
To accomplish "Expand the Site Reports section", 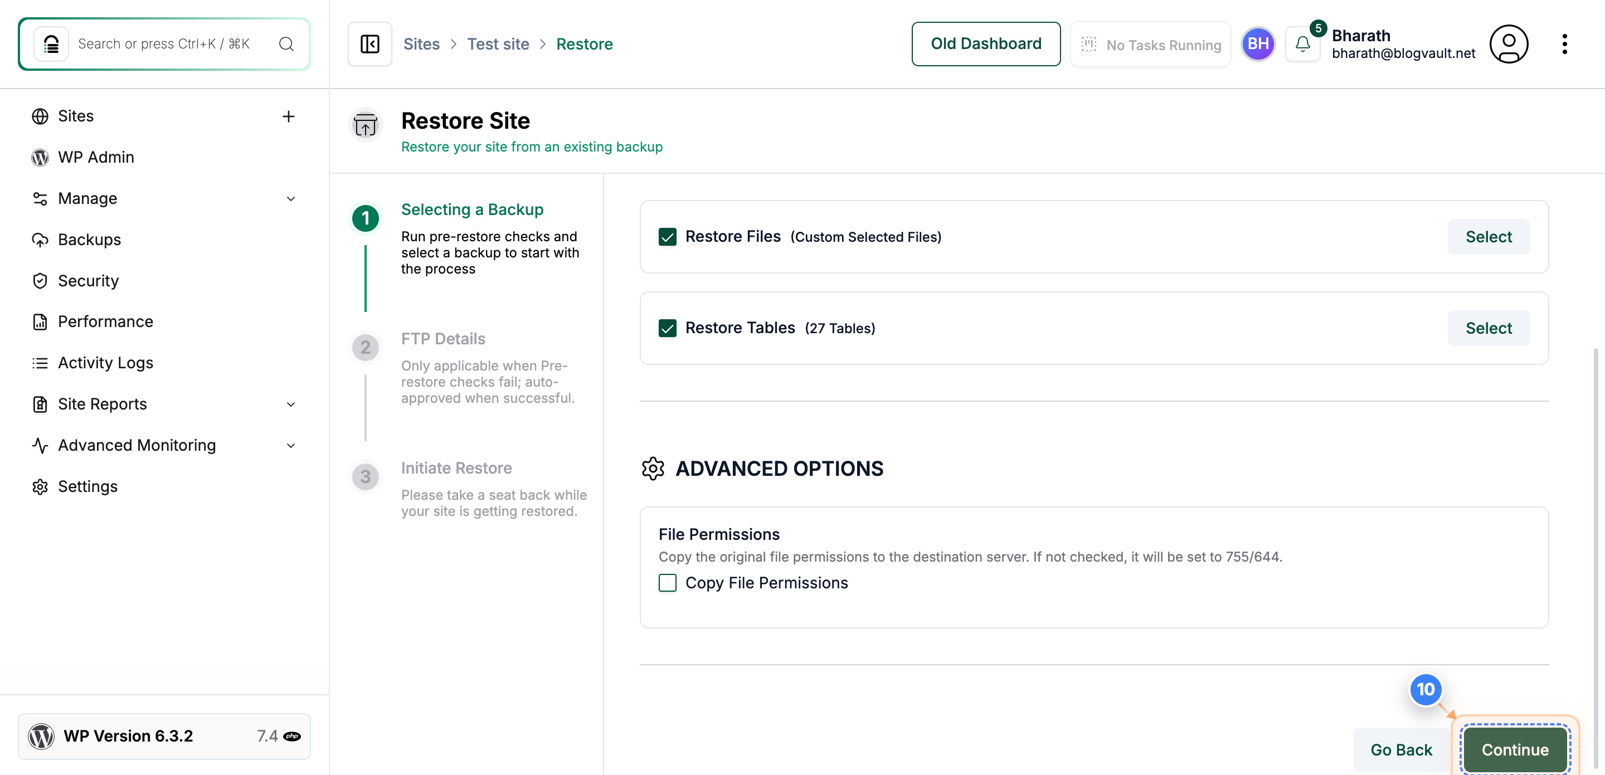I will 291,404.
